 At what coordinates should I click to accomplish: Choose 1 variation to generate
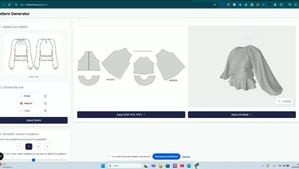[19, 147]
